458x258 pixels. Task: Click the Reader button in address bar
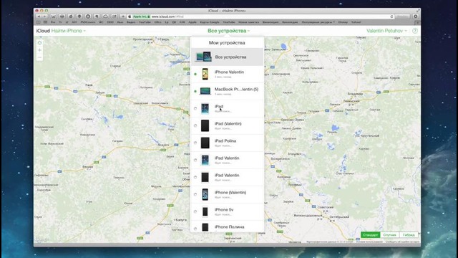(x=402, y=16)
